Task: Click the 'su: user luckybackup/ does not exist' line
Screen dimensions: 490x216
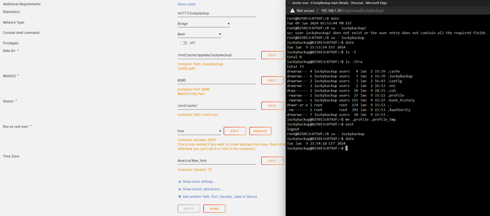Action: pyautogui.click(x=386, y=33)
